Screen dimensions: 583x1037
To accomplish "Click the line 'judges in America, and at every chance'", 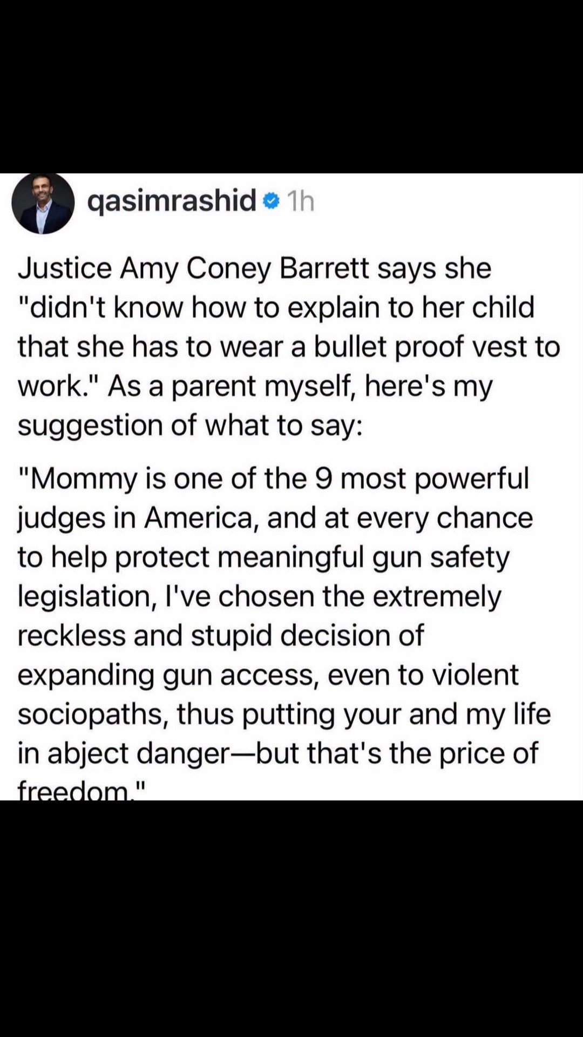I will (x=275, y=518).
